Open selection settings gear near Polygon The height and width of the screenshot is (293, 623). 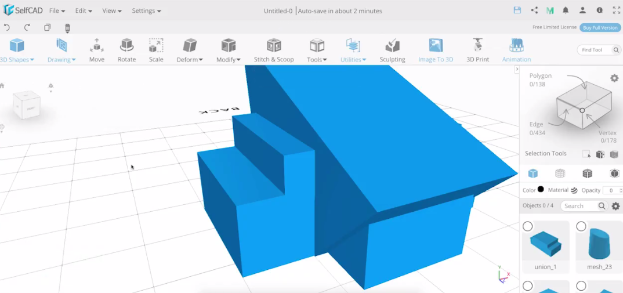coord(614,78)
